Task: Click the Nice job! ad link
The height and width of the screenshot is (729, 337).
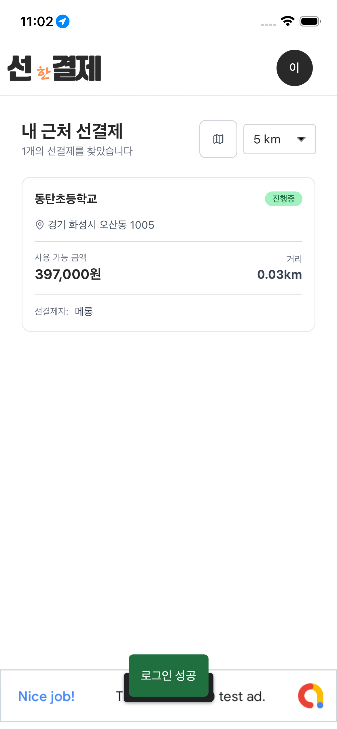Action: pos(46,696)
